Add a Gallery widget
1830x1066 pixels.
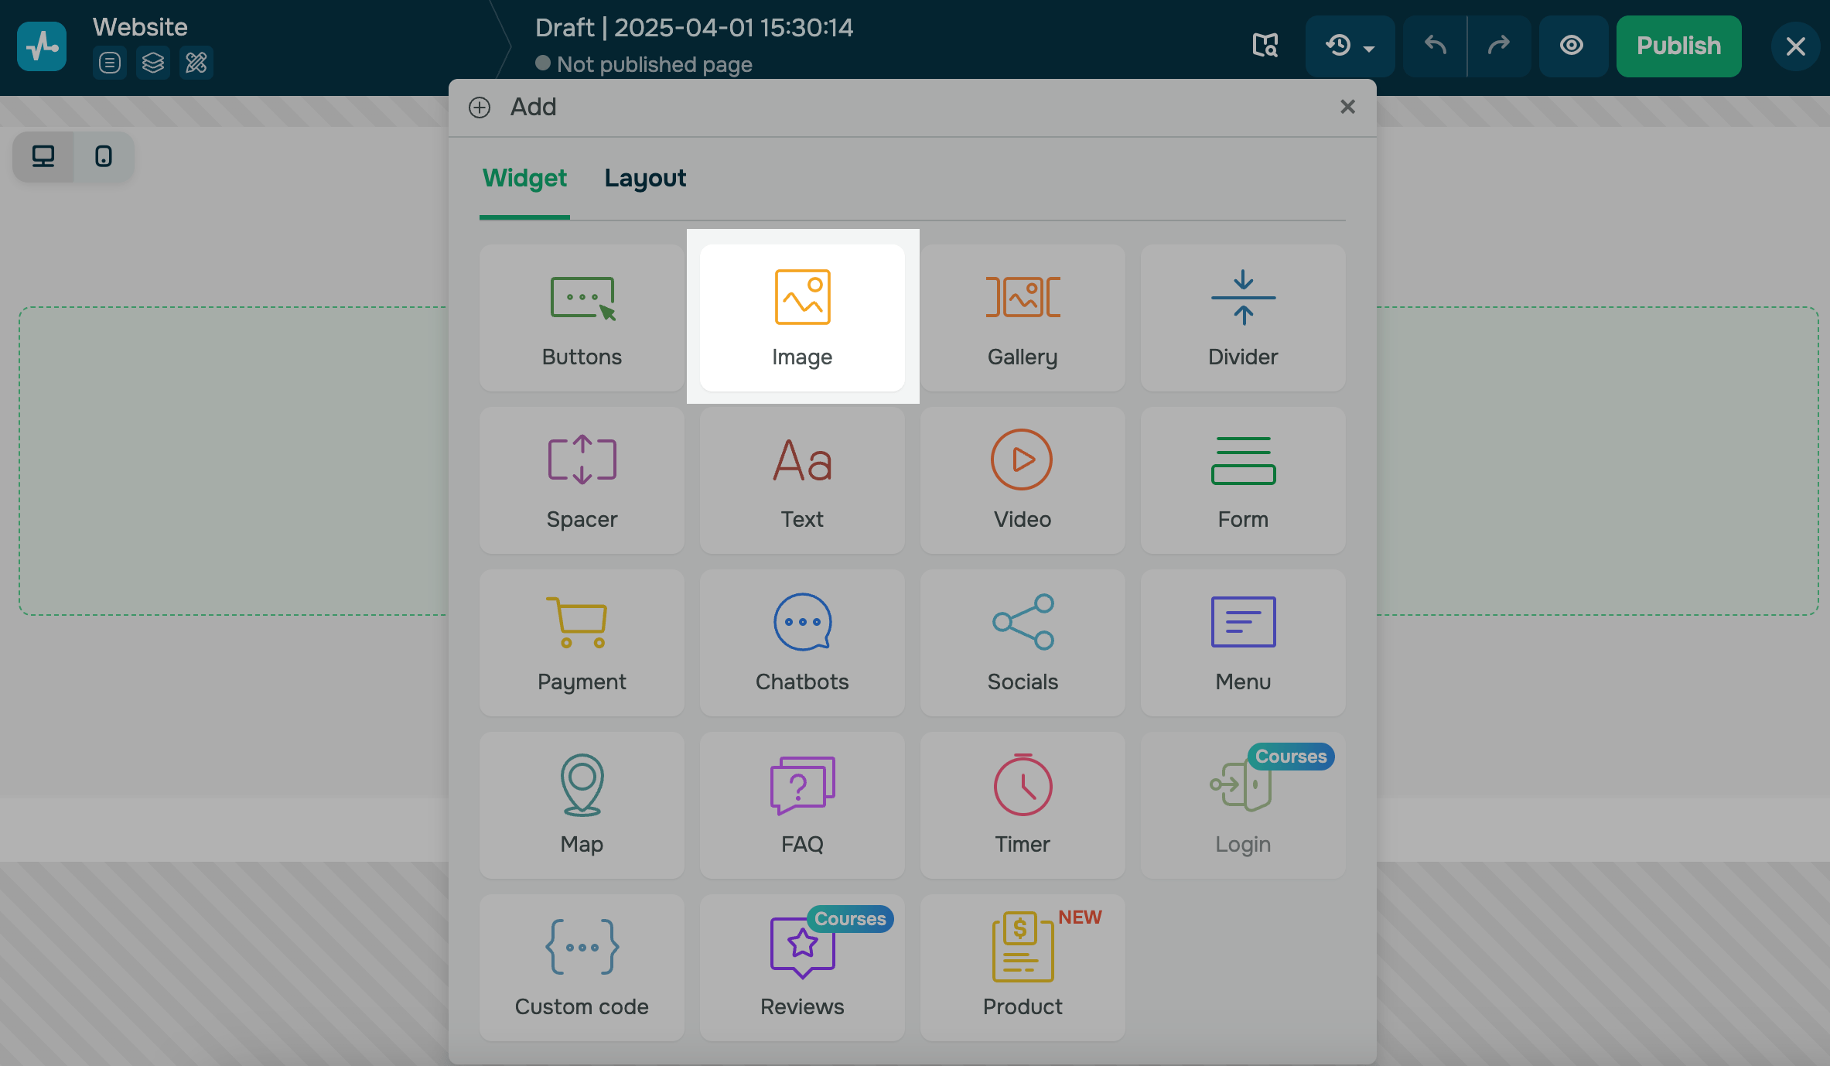click(1022, 317)
